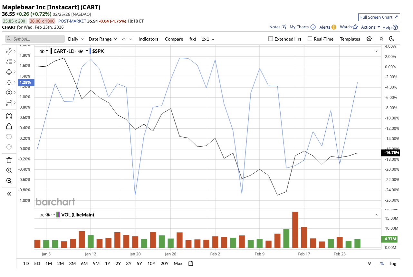Focus the Symbol search field
This screenshot has width=413, height=277.
coord(35,39)
